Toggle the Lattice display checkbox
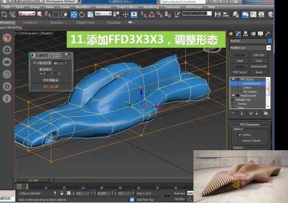This screenshot has width=288, height=203. 240,135
